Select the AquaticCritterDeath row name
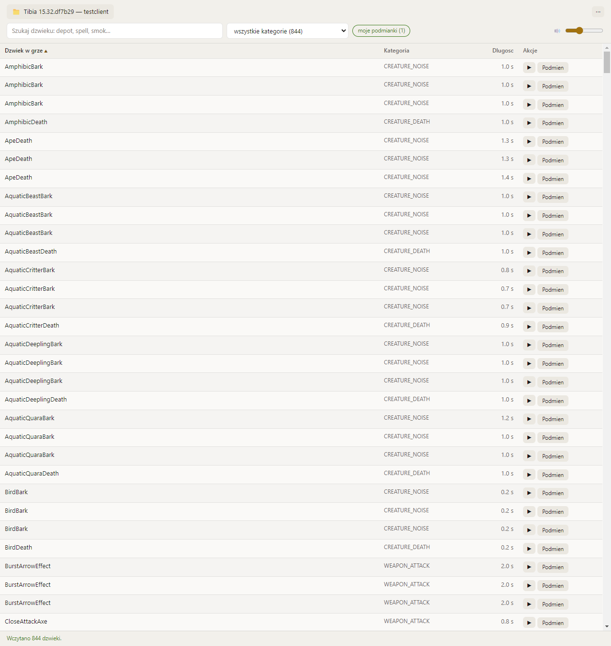Screen dimensions: 611x646 32,326
